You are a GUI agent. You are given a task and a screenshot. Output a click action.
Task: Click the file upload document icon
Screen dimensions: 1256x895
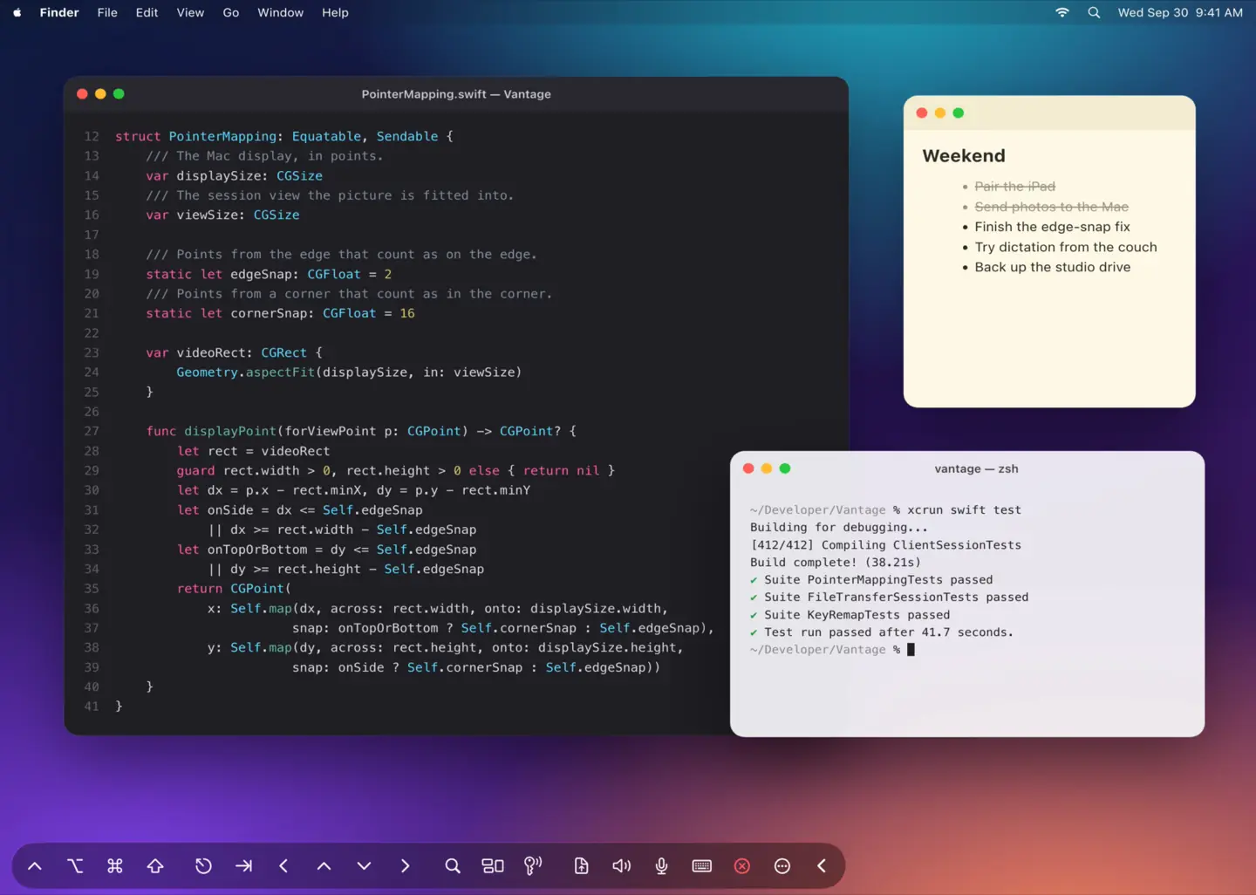pos(581,866)
